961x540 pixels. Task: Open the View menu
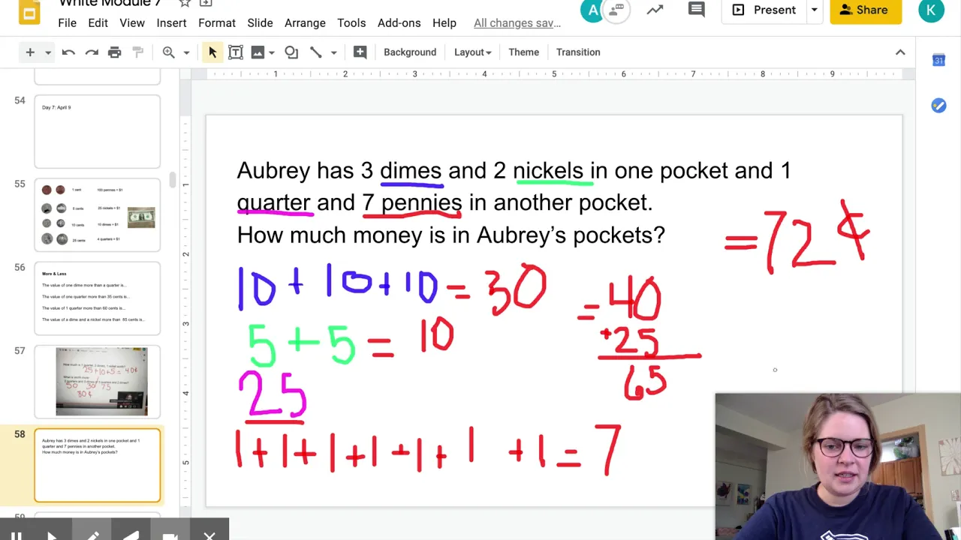tap(132, 23)
